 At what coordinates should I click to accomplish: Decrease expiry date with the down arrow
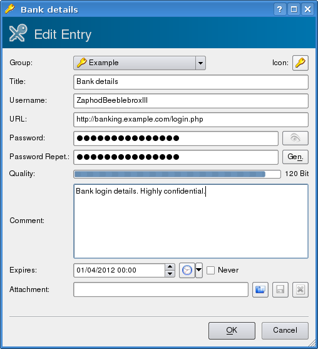coord(170,274)
